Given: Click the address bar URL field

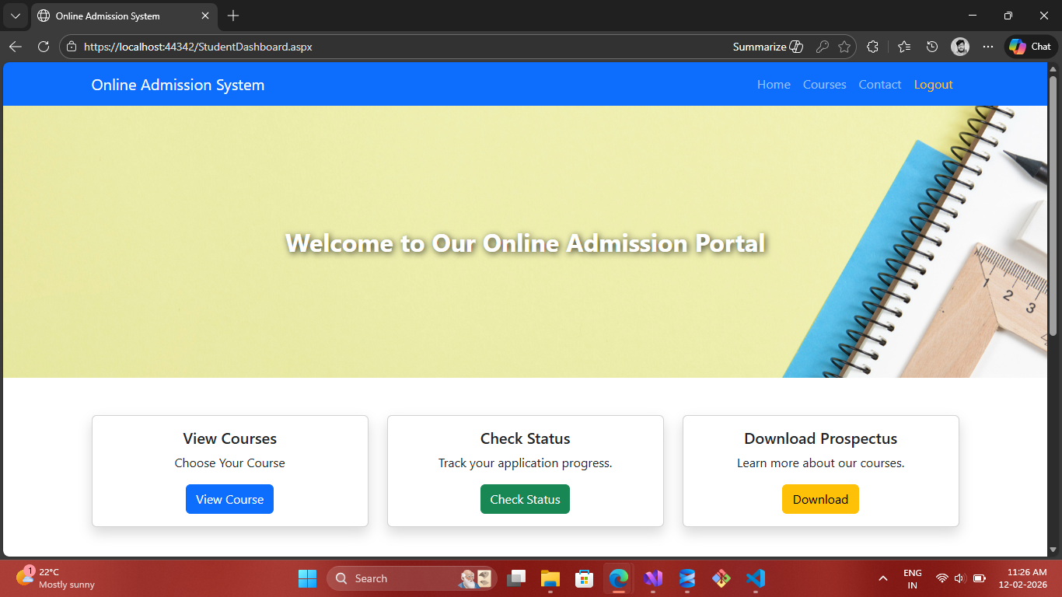Looking at the screenshot, I should click(389, 47).
